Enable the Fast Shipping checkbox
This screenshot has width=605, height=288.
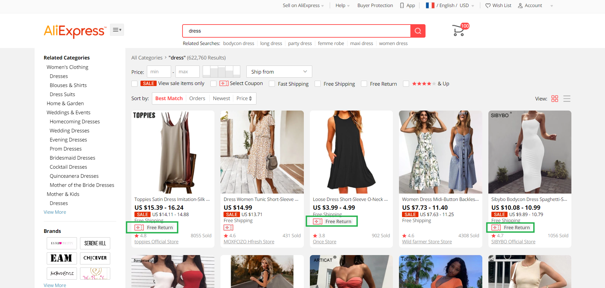272,84
